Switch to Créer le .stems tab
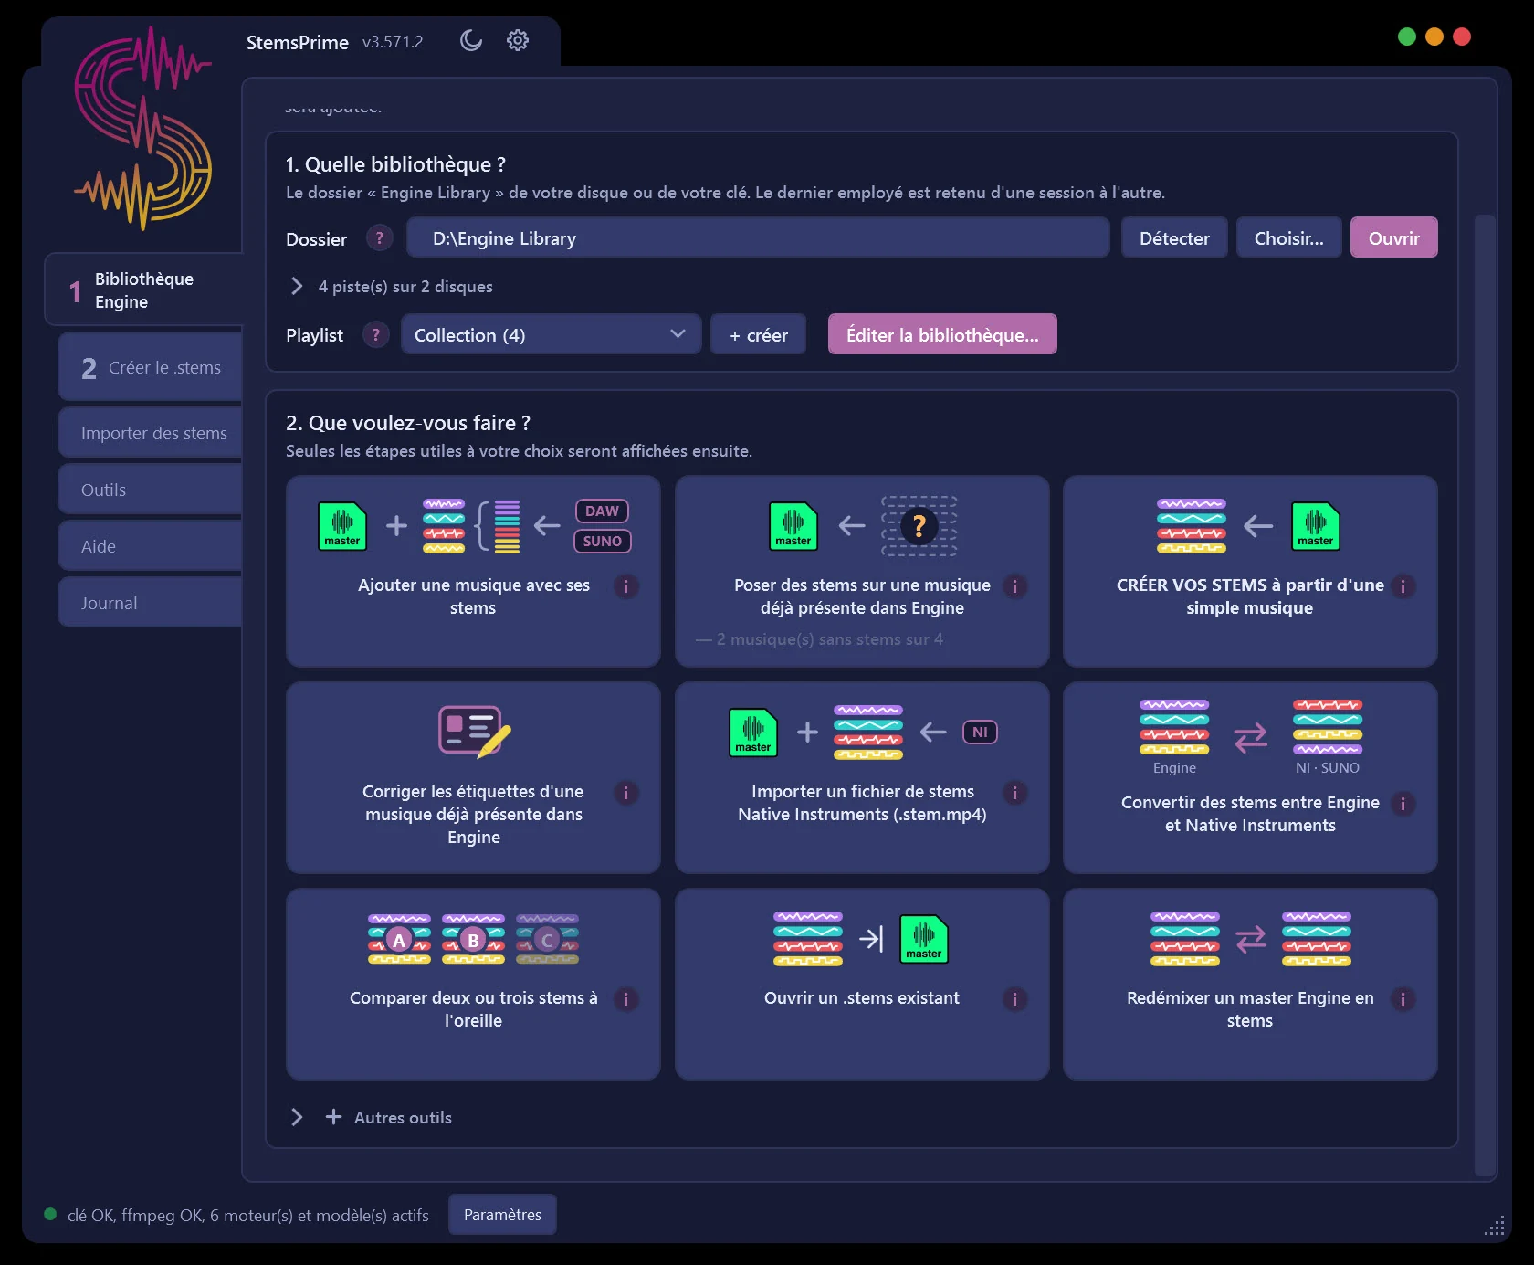 [151, 367]
